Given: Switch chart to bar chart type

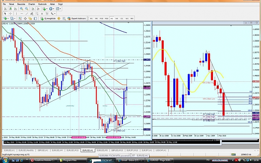Looking at the screenshot, I should coord(5,9).
